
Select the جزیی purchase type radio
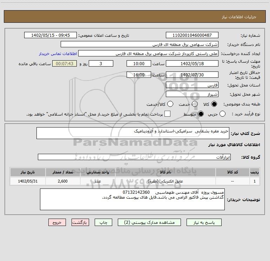tap(222, 114)
